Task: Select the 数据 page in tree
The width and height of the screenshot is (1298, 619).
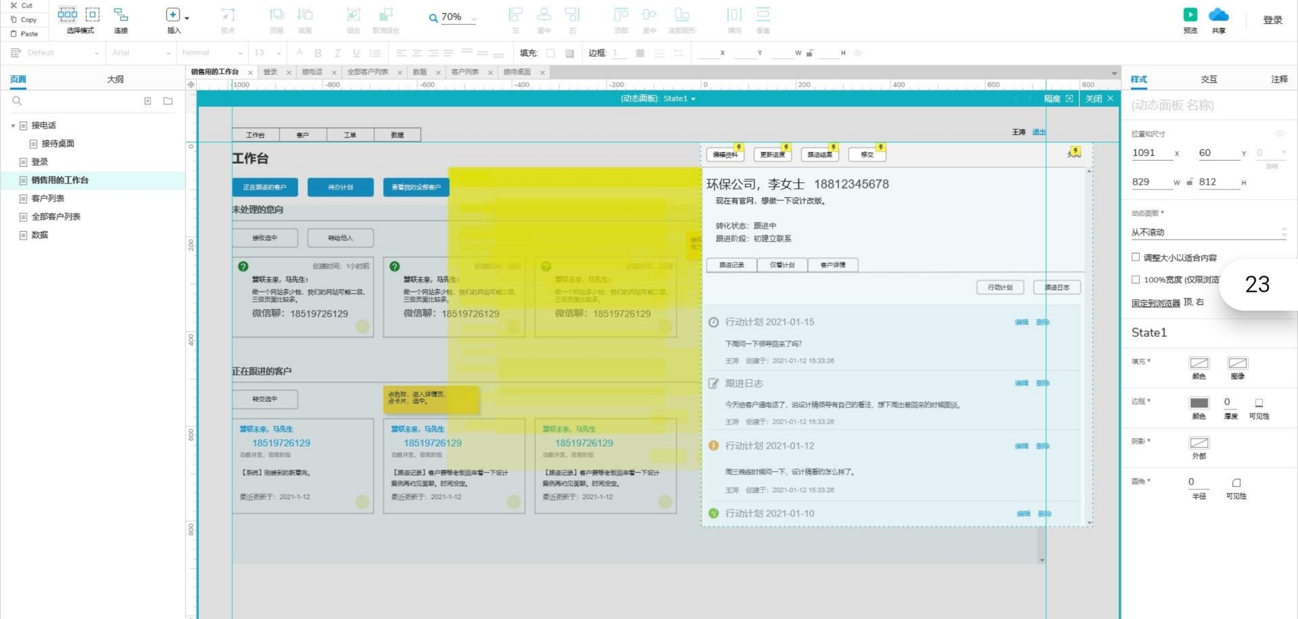Action: (40, 235)
